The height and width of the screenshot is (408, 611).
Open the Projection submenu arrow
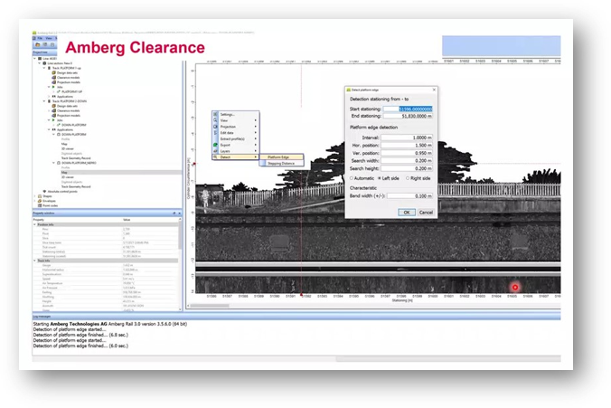(x=256, y=128)
